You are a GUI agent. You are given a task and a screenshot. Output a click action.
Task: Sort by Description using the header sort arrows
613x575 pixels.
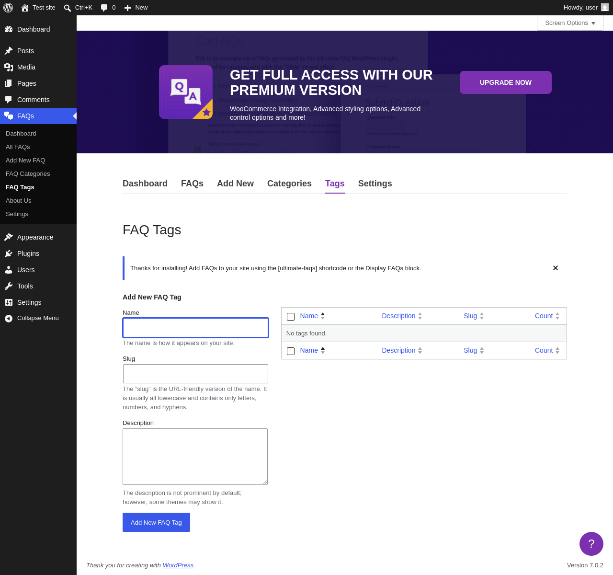point(420,316)
